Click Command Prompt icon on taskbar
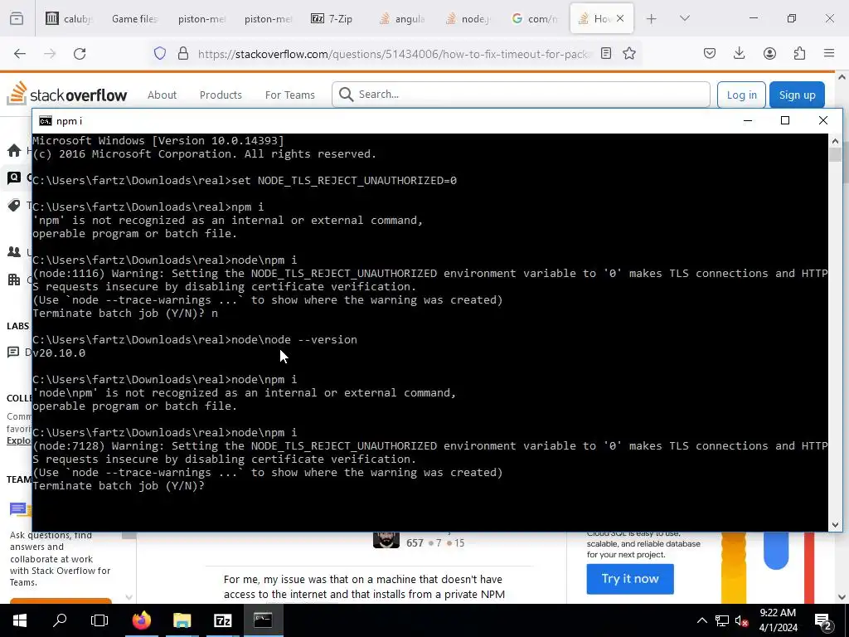The image size is (849, 637). (263, 620)
